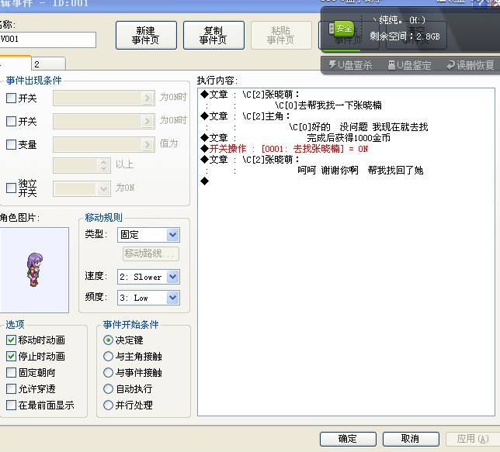The width and height of the screenshot is (500, 452).
Task: Click the 应用(A) button
Action: tap(473, 439)
